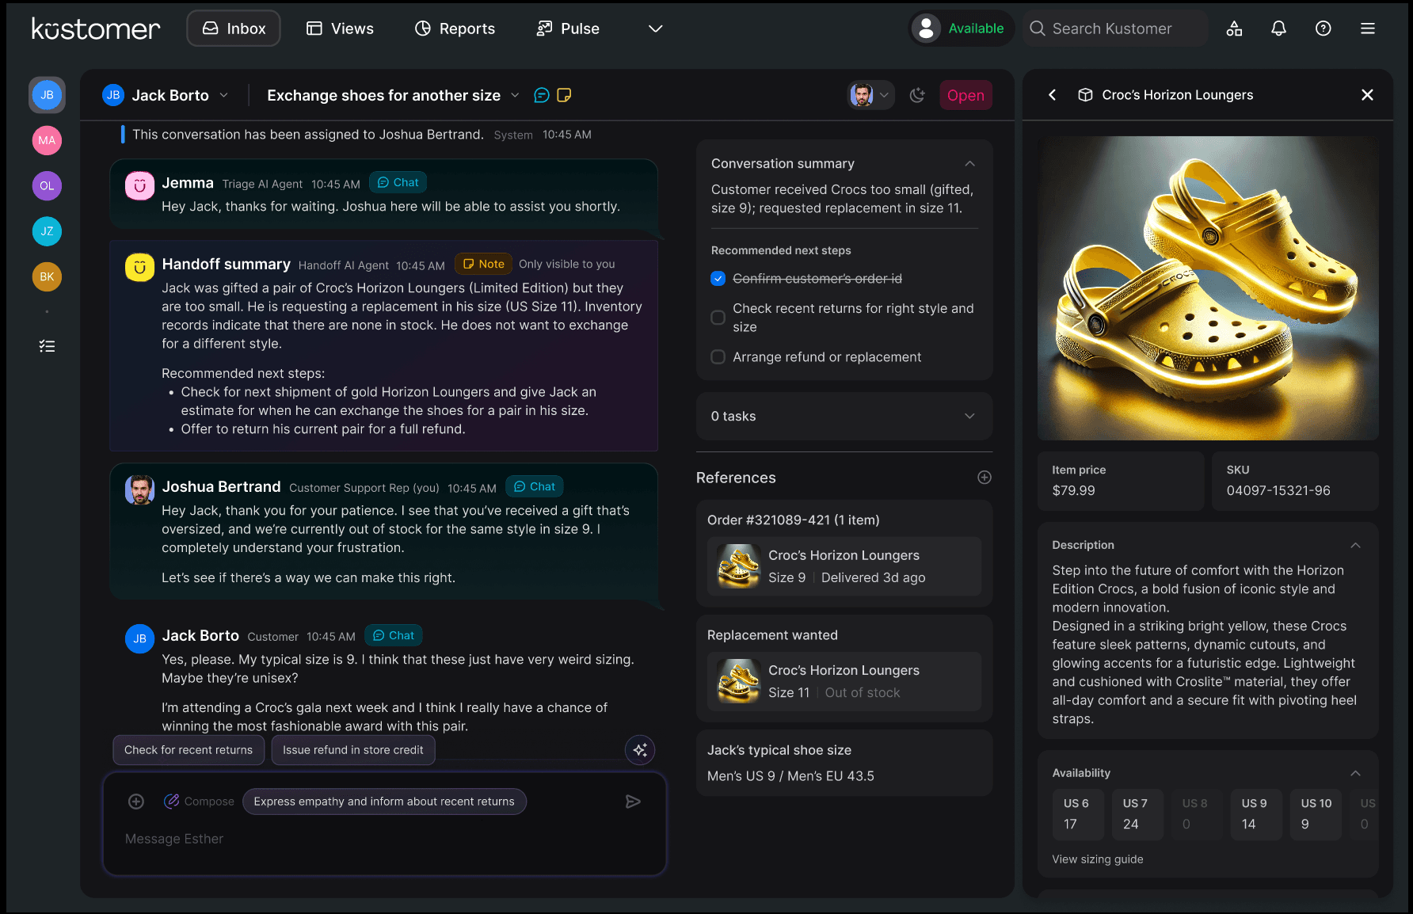
Task: Click the plus icon in the composer
Action: point(135,802)
